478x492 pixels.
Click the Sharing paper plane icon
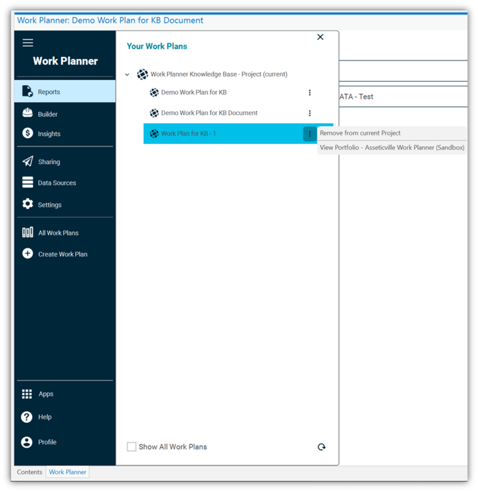pos(28,161)
